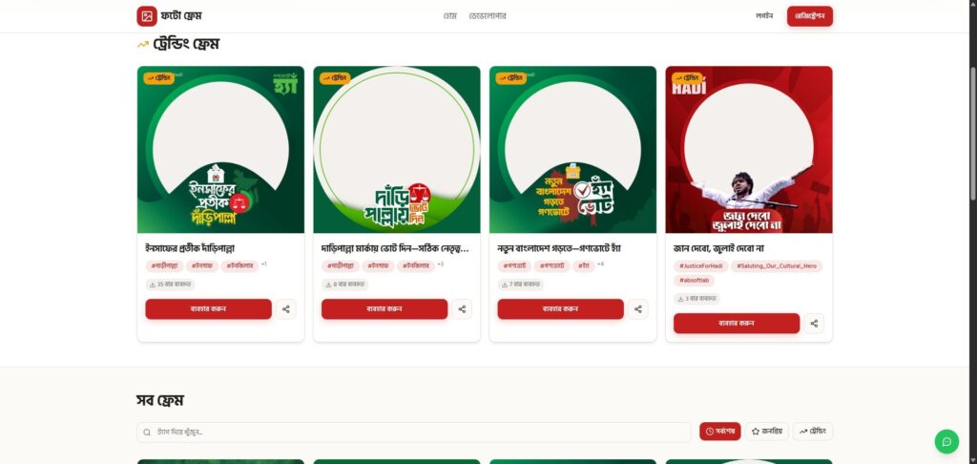Expand the +4 more tags on third card

coord(600,264)
